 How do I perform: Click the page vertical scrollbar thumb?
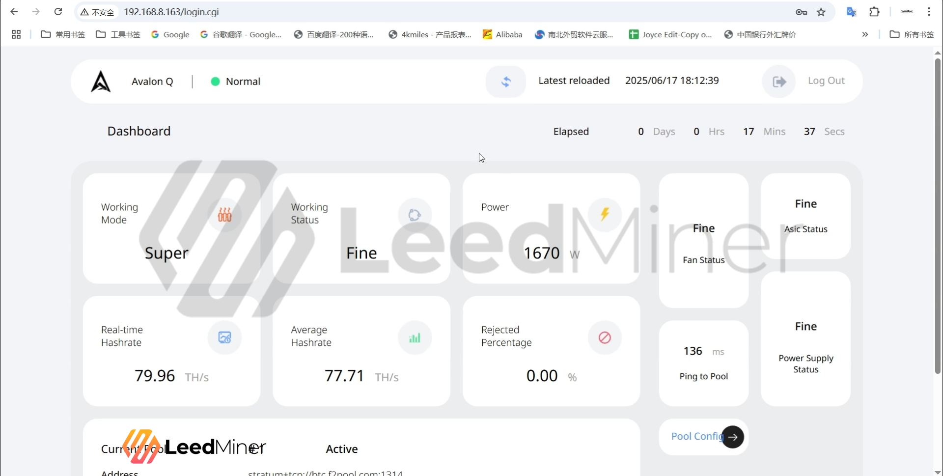tap(938, 216)
